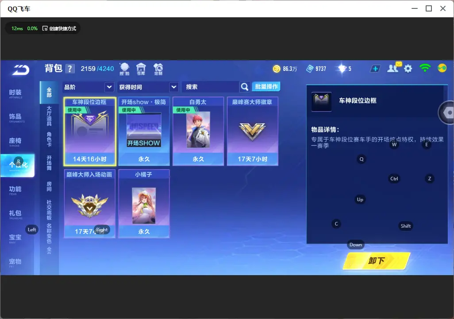Click the 批量操作 batch operation button
Image resolution: width=454 pixels, height=319 pixels.
tap(266, 87)
